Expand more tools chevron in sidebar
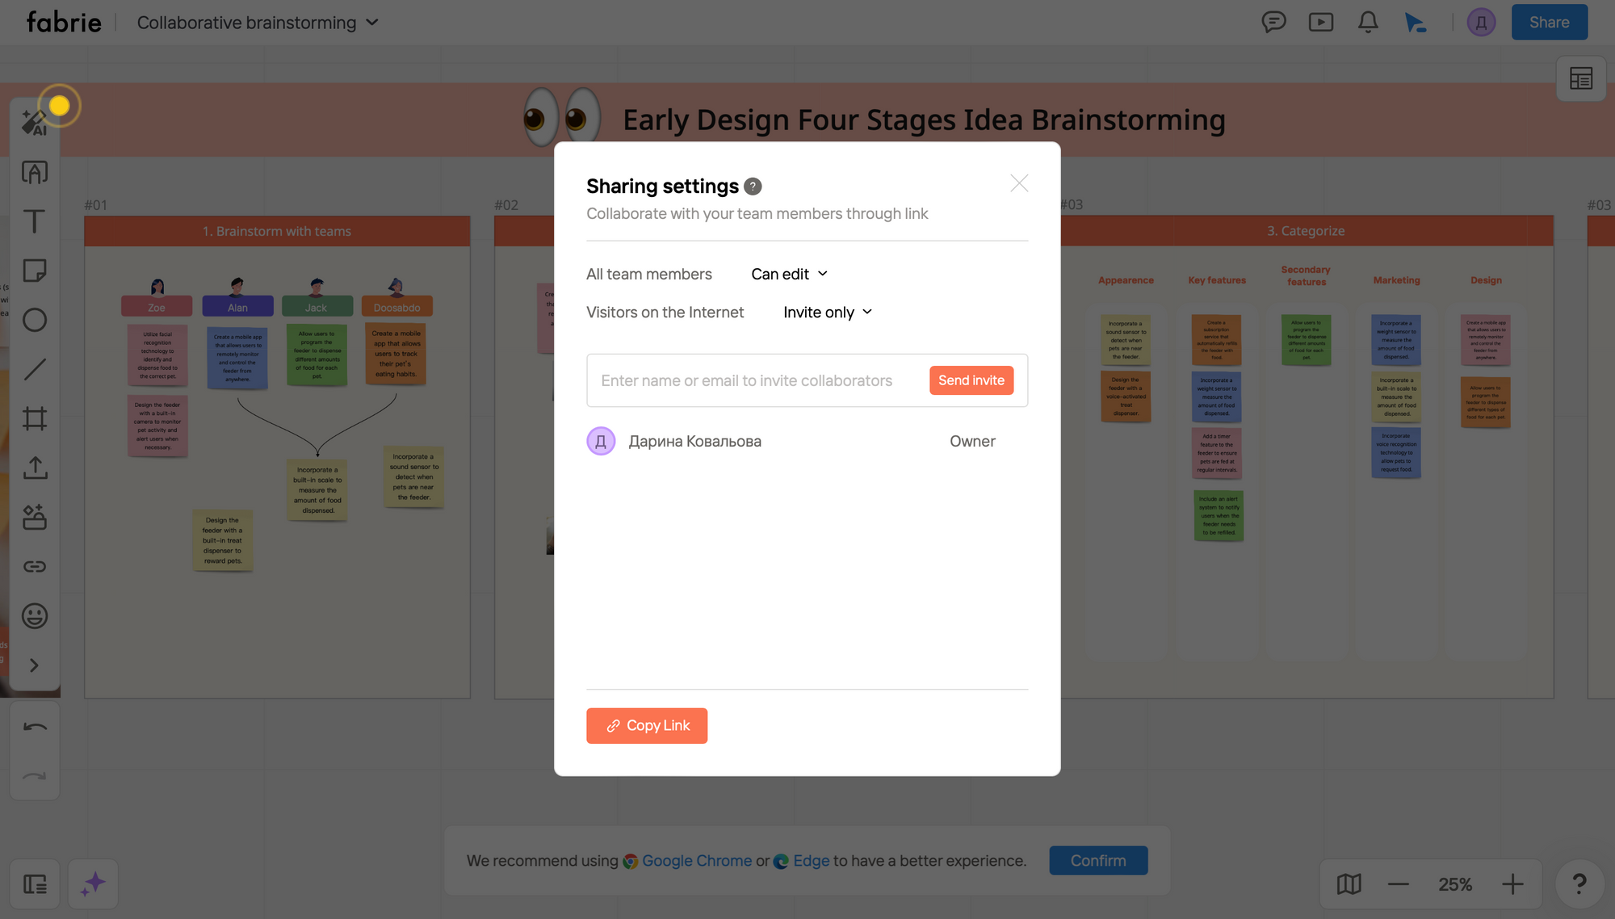The width and height of the screenshot is (1615, 919). point(34,665)
